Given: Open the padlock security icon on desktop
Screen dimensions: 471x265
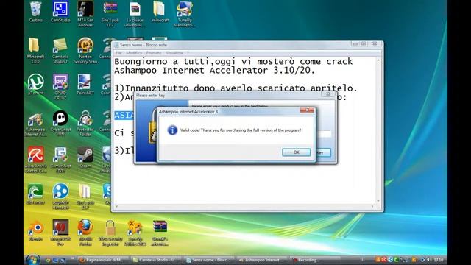Looking at the screenshot, I should [x=110, y=233].
